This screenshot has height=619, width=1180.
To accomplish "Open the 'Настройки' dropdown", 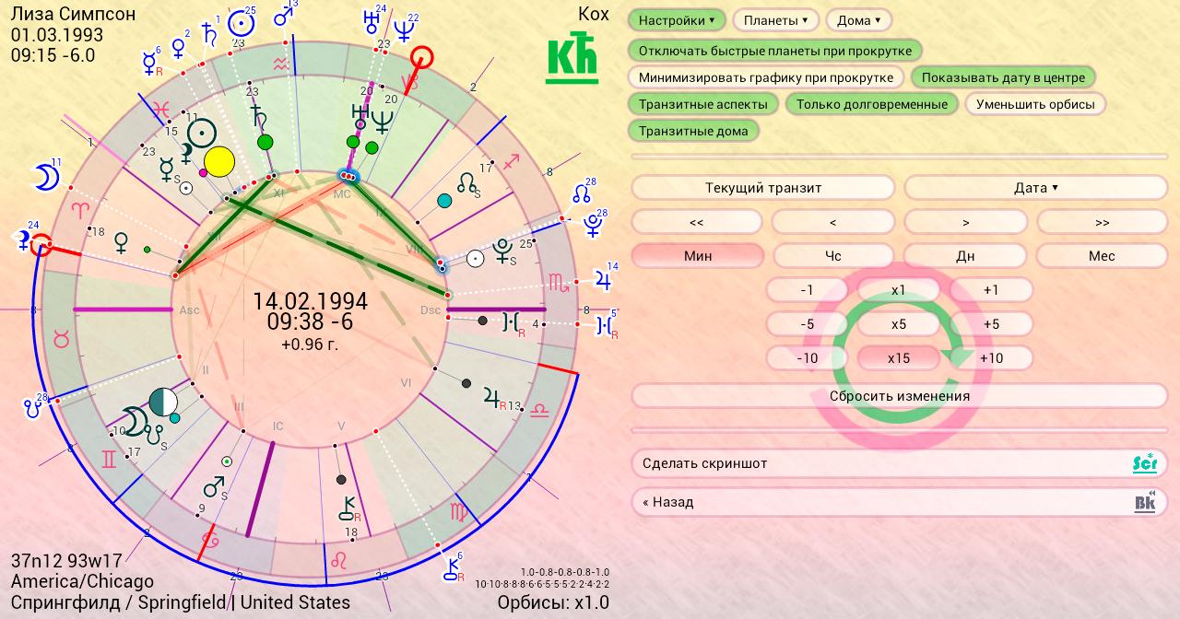I will tap(676, 20).
